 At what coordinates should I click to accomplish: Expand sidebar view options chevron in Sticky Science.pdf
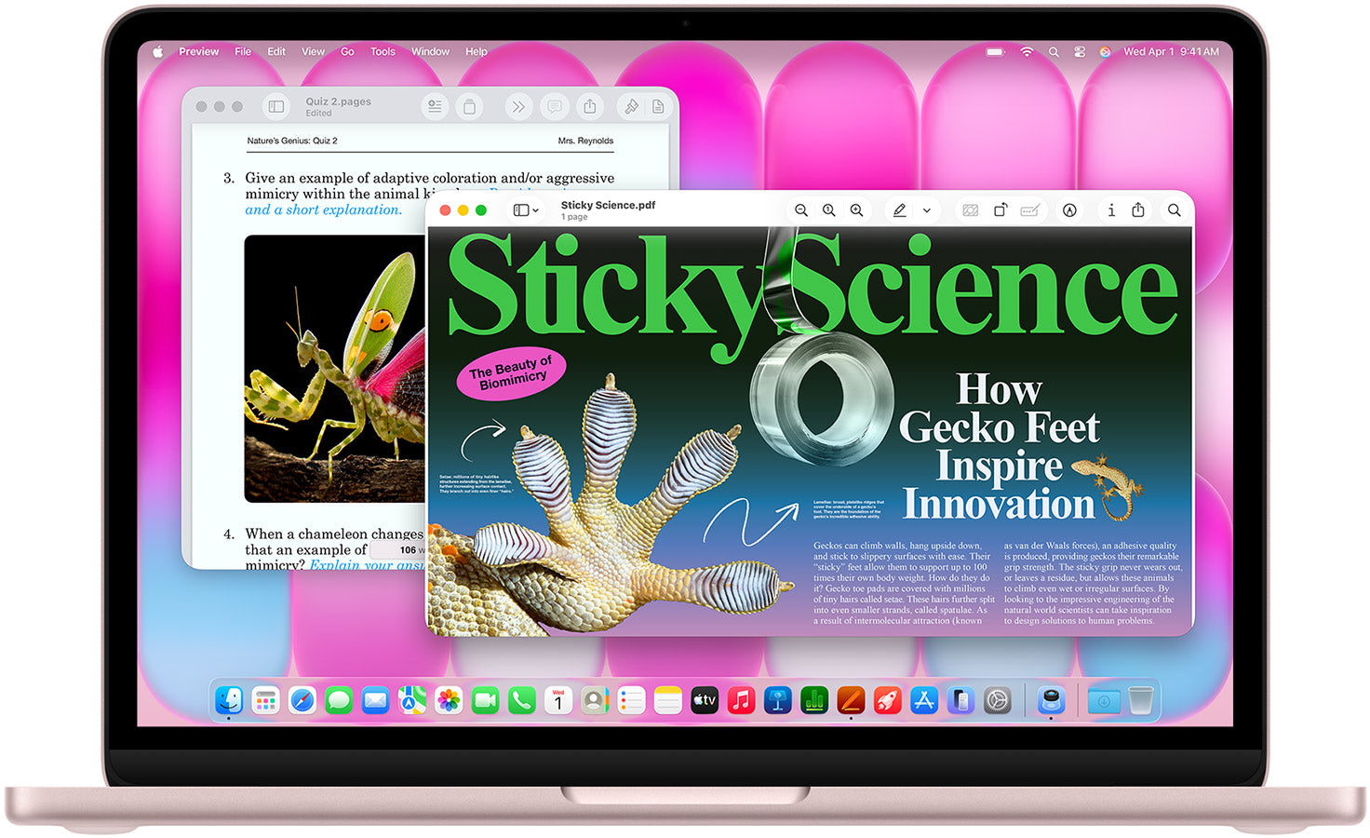tap(535, 210)
